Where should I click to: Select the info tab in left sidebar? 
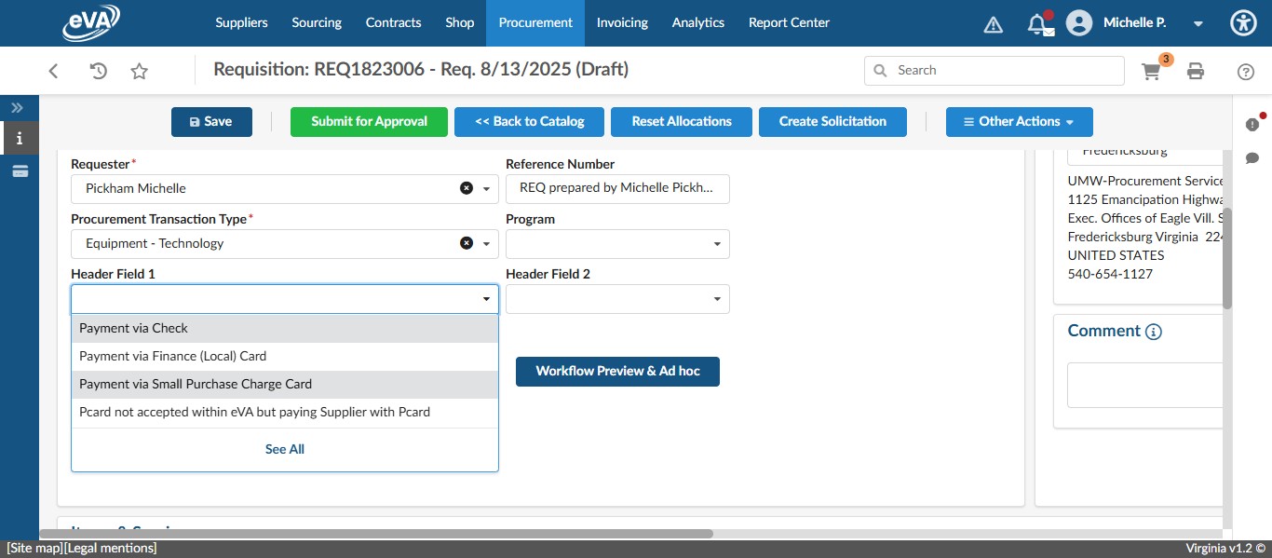click(19, 138)
